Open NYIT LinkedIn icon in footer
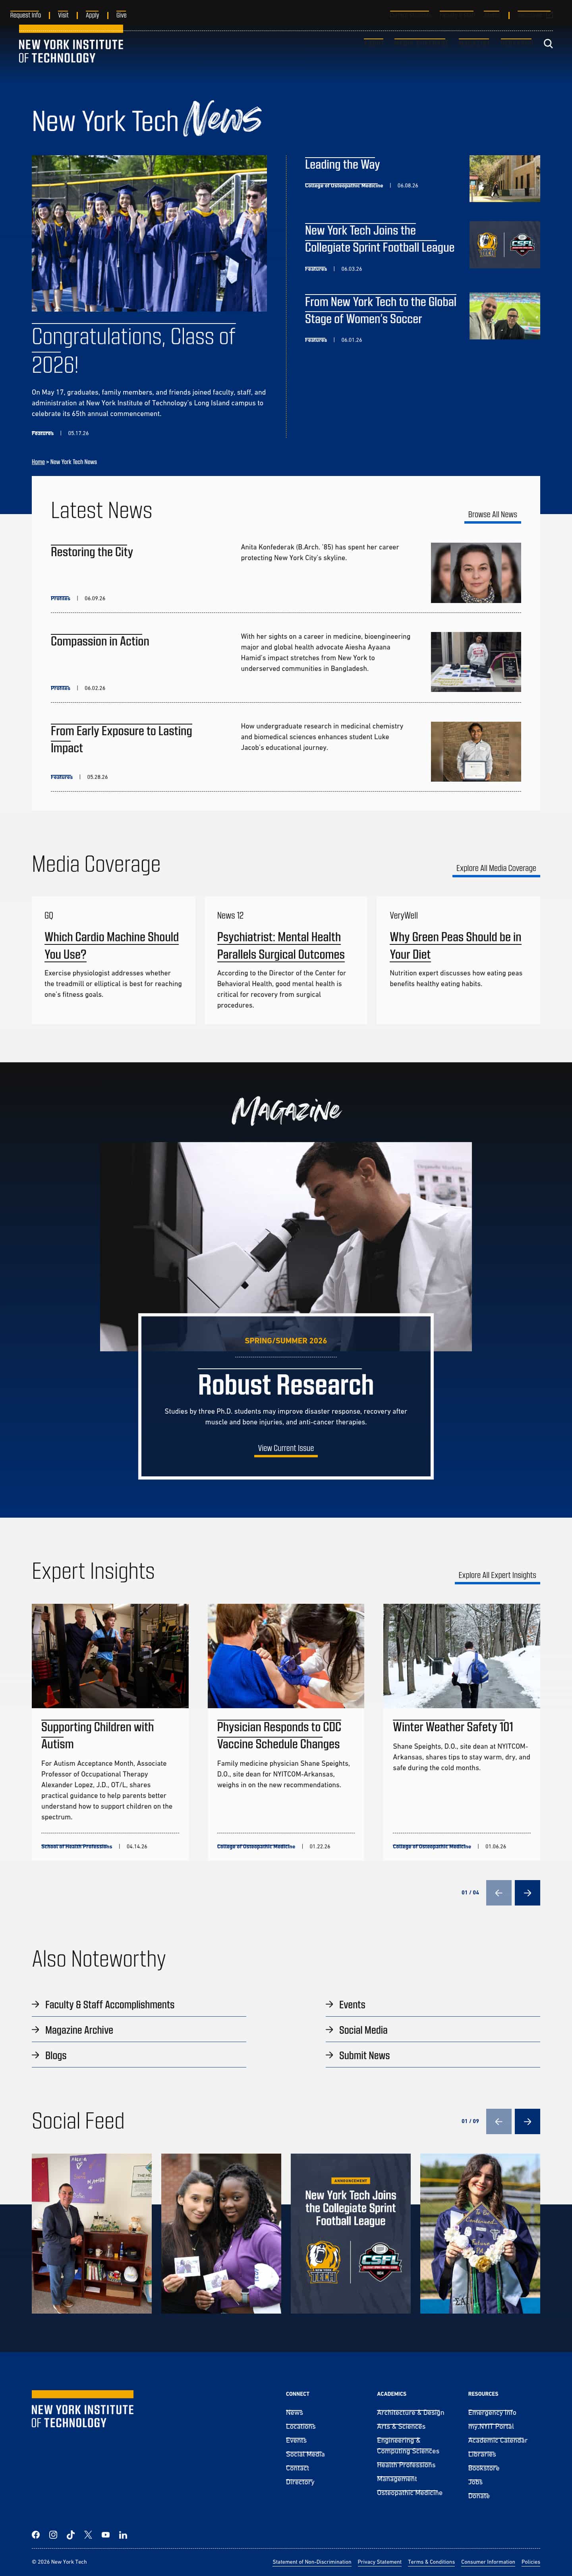 point(123,2535)
